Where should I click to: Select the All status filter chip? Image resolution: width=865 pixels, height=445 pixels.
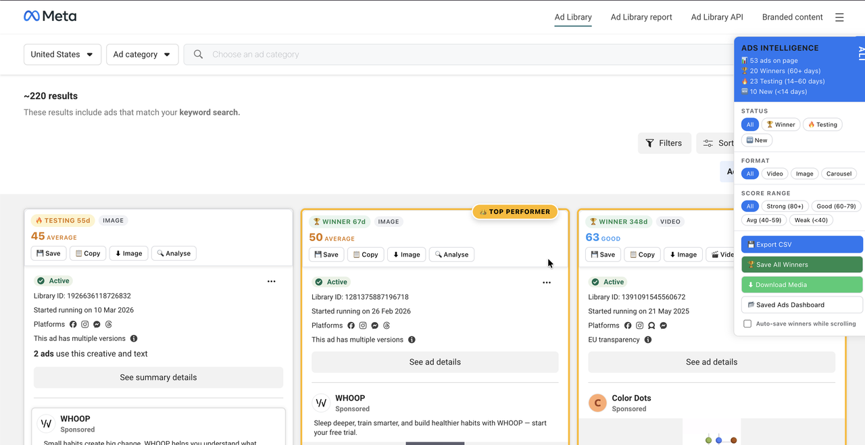[749, 124]
